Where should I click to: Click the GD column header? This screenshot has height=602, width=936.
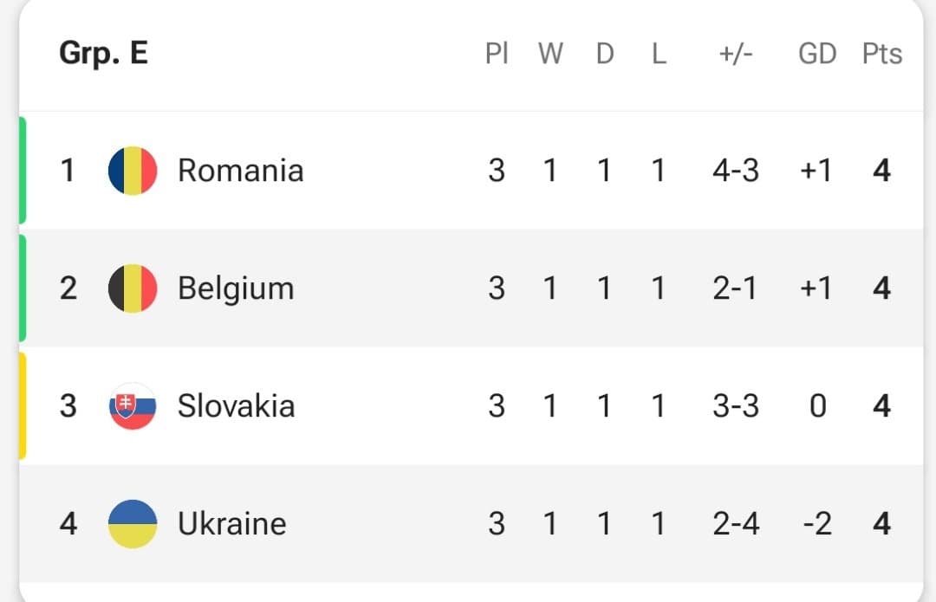tap(817, 54)
